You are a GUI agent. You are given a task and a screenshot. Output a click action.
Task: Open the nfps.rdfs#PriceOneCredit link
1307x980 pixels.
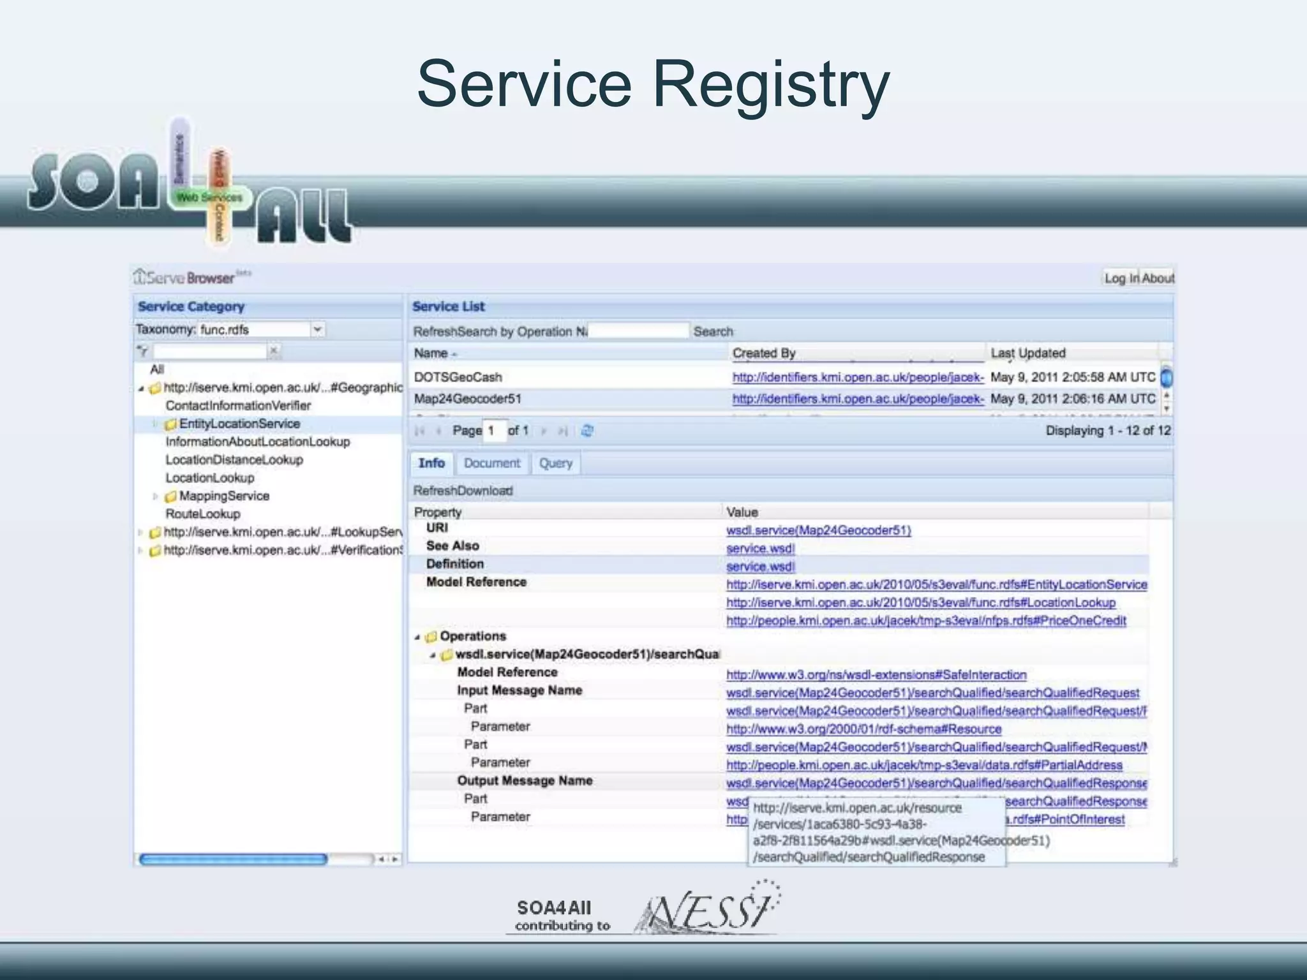tap(926, 621)
